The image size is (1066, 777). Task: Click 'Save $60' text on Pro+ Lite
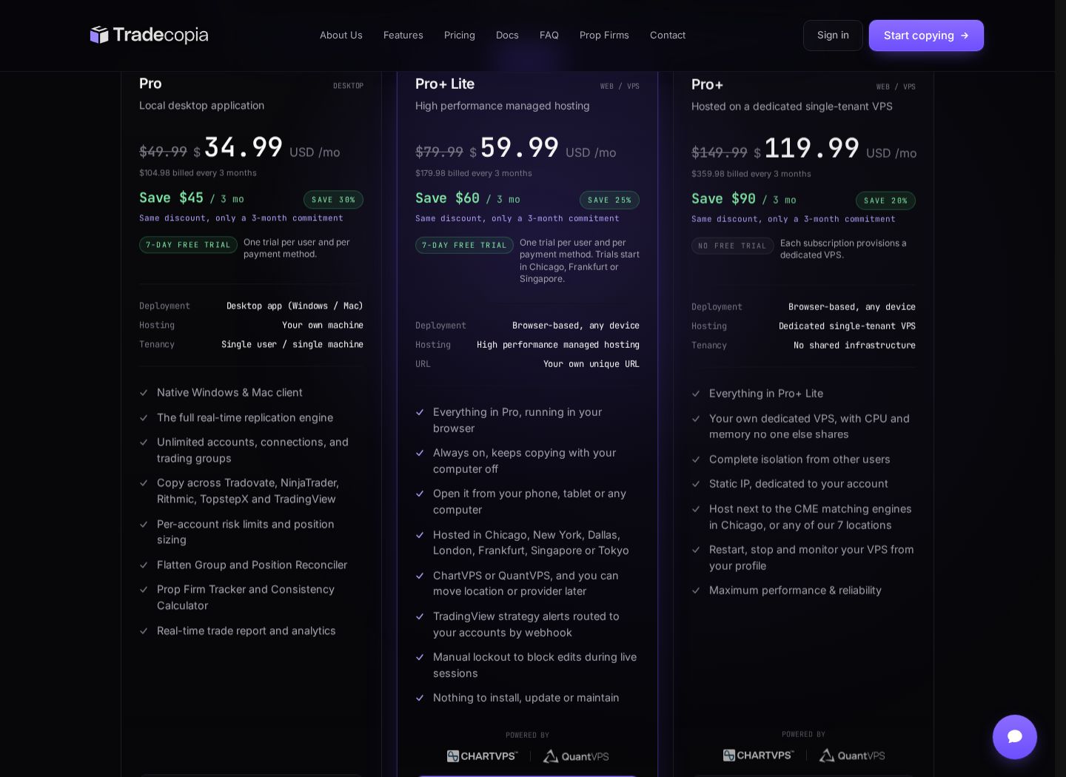point(447,198)
